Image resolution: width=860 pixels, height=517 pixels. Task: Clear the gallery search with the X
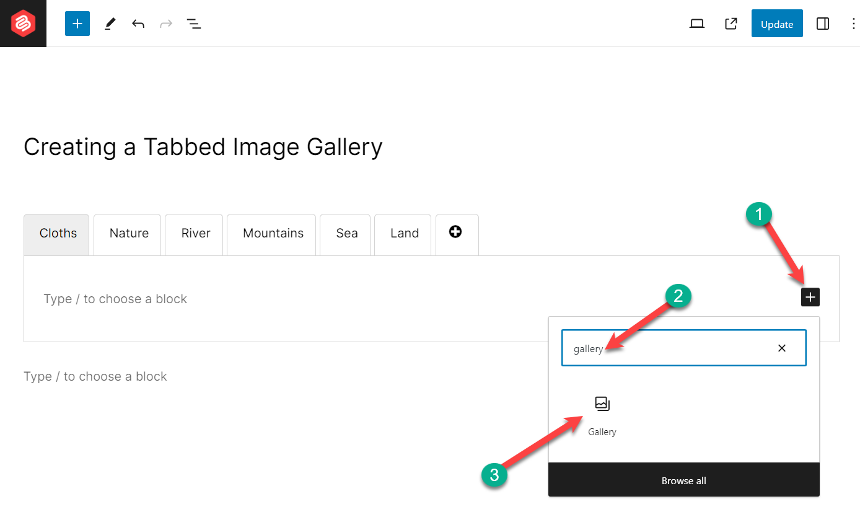pyautogui.click(x=781, y=348)
